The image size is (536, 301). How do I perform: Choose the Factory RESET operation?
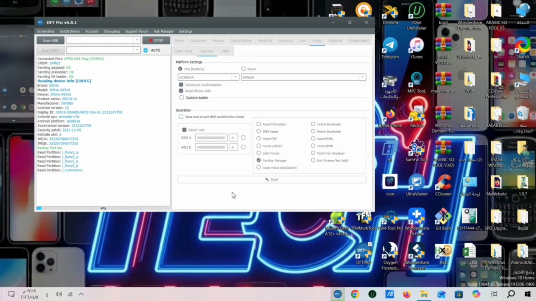pos(258,146)
